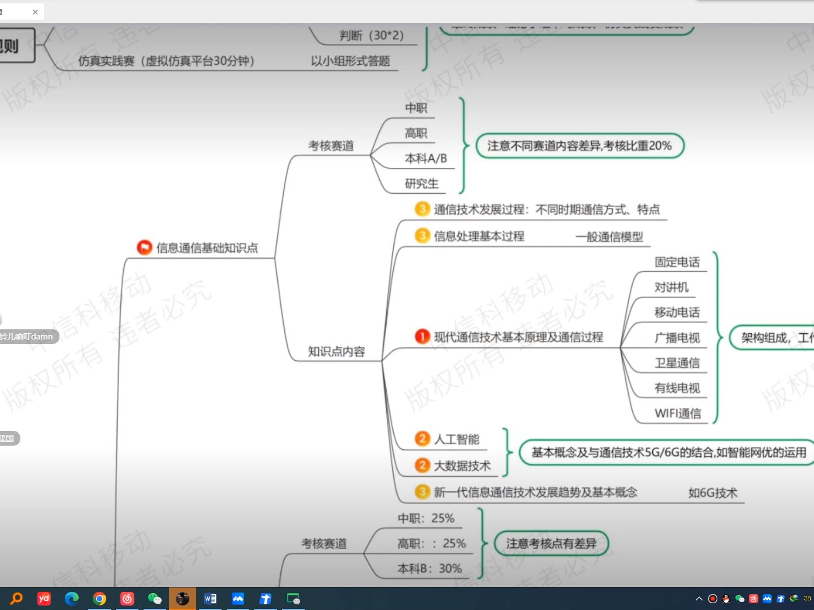
Task: Select the highlighted round avatar taskbar app
Action: [x=183, y=599]
